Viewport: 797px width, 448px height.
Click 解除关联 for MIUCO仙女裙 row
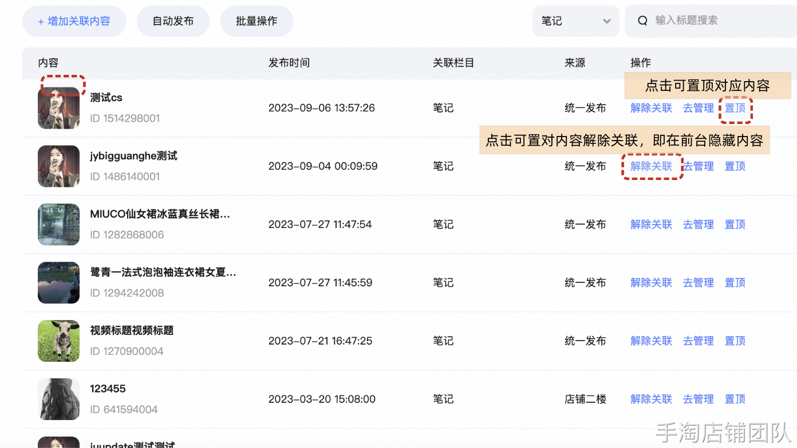coord(651,225)
